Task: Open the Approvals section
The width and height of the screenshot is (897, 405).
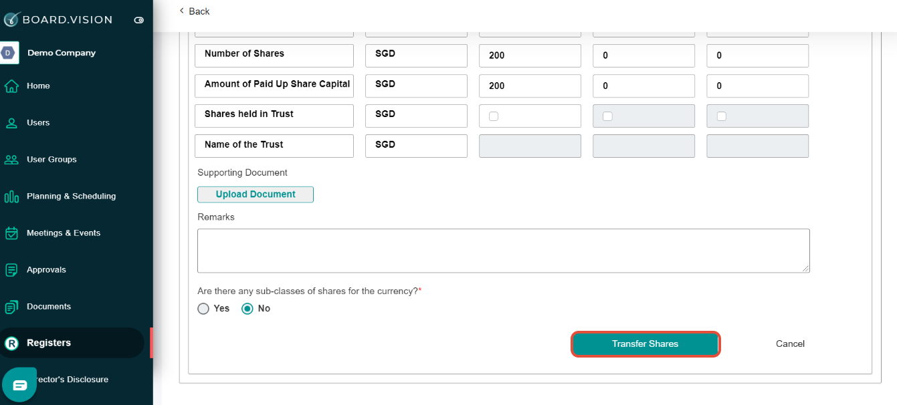Action: pyautogui.click(x=45, y=269)
